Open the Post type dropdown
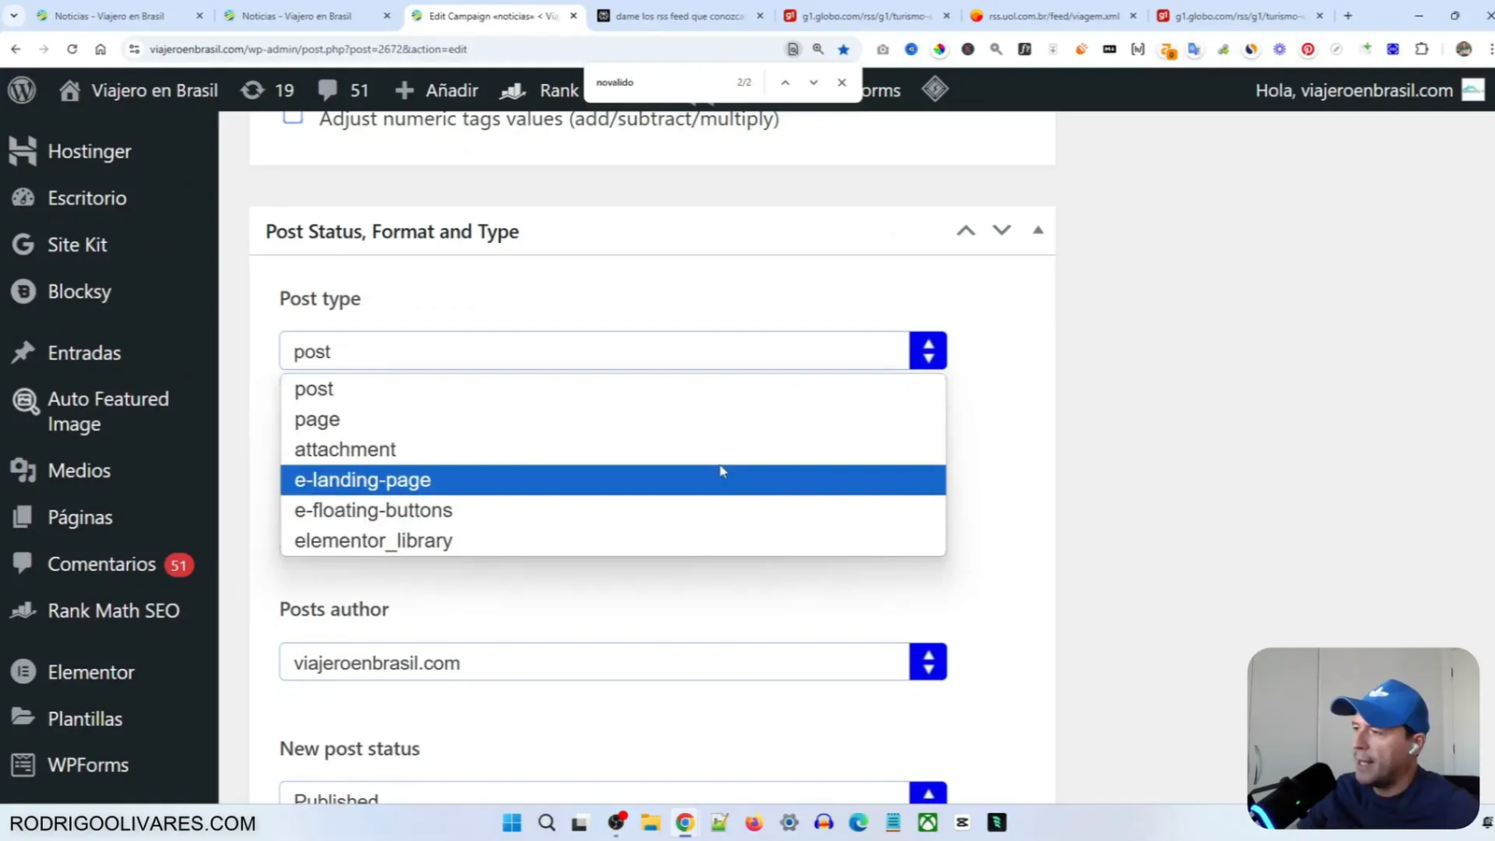This screenshot has width=1495, height=841. point(927,350)
